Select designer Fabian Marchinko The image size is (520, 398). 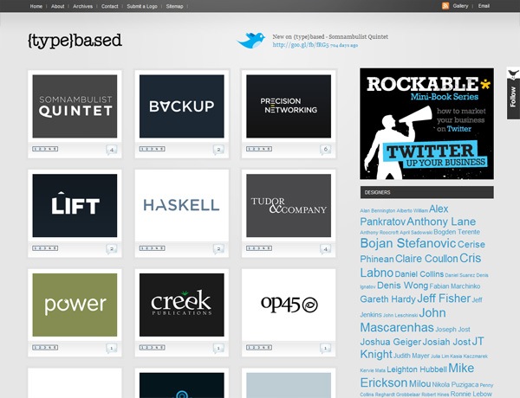pyautogui.click(x=455, y=286)
